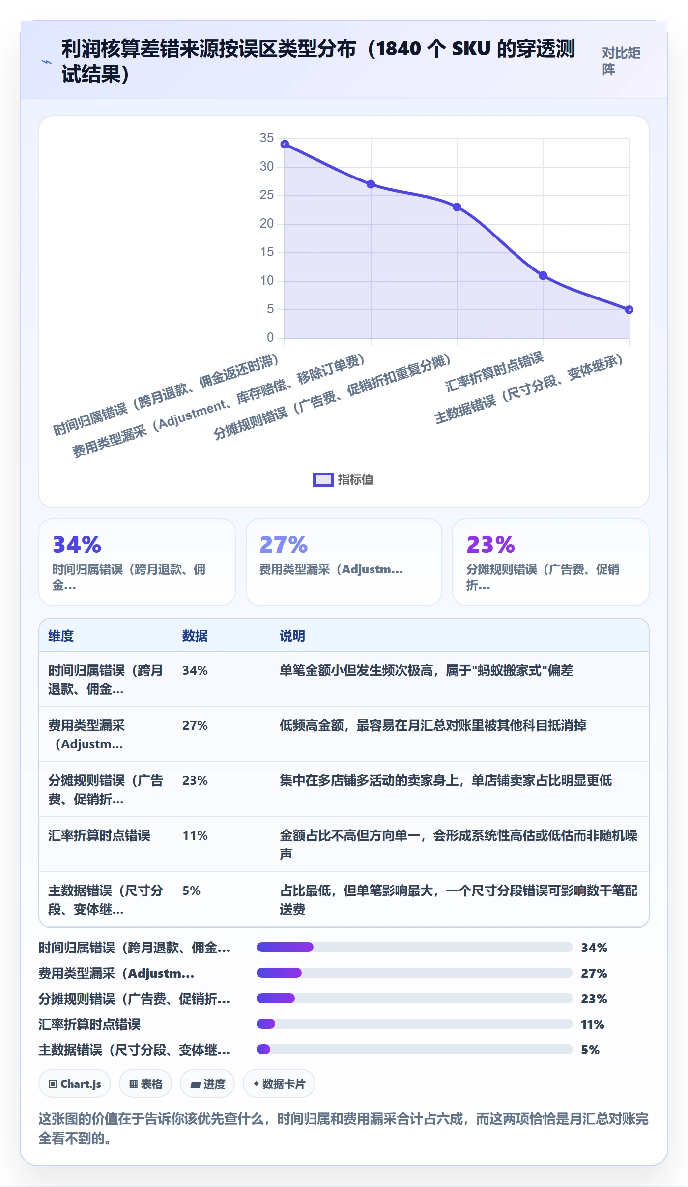Click the chart data point at value 34
Viewport: 688px width, 1187px height.
point(285,144)
